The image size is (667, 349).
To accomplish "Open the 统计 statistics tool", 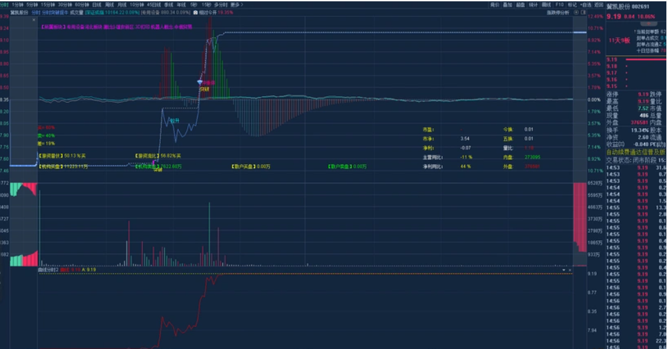I will (x=533, y=4).
